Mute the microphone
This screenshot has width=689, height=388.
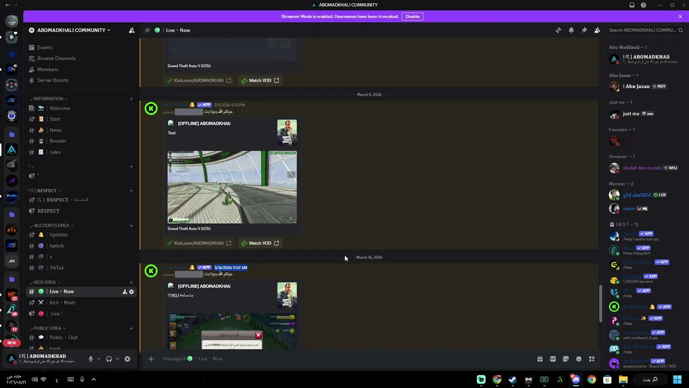(x=90, y=359)
